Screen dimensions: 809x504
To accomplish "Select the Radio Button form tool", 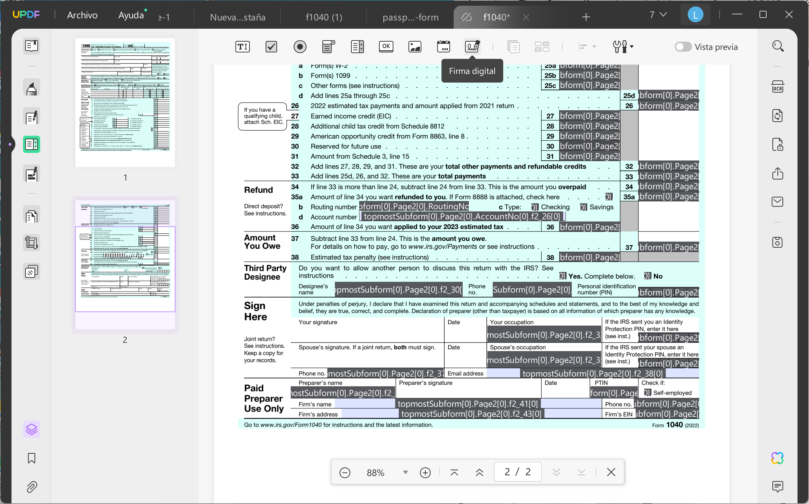I will pyautogui.click(x=300, y=47).
